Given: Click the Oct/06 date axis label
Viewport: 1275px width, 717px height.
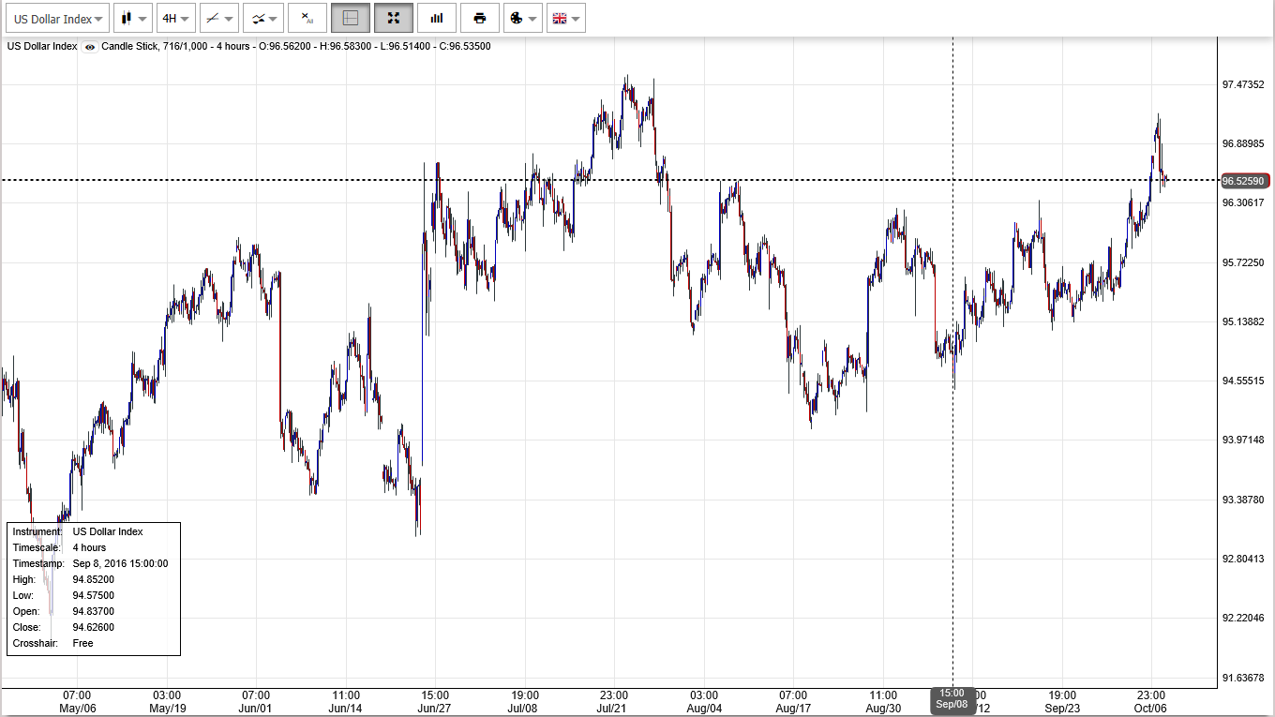Looking at the screenshot, I should [x=1151, y=709].
